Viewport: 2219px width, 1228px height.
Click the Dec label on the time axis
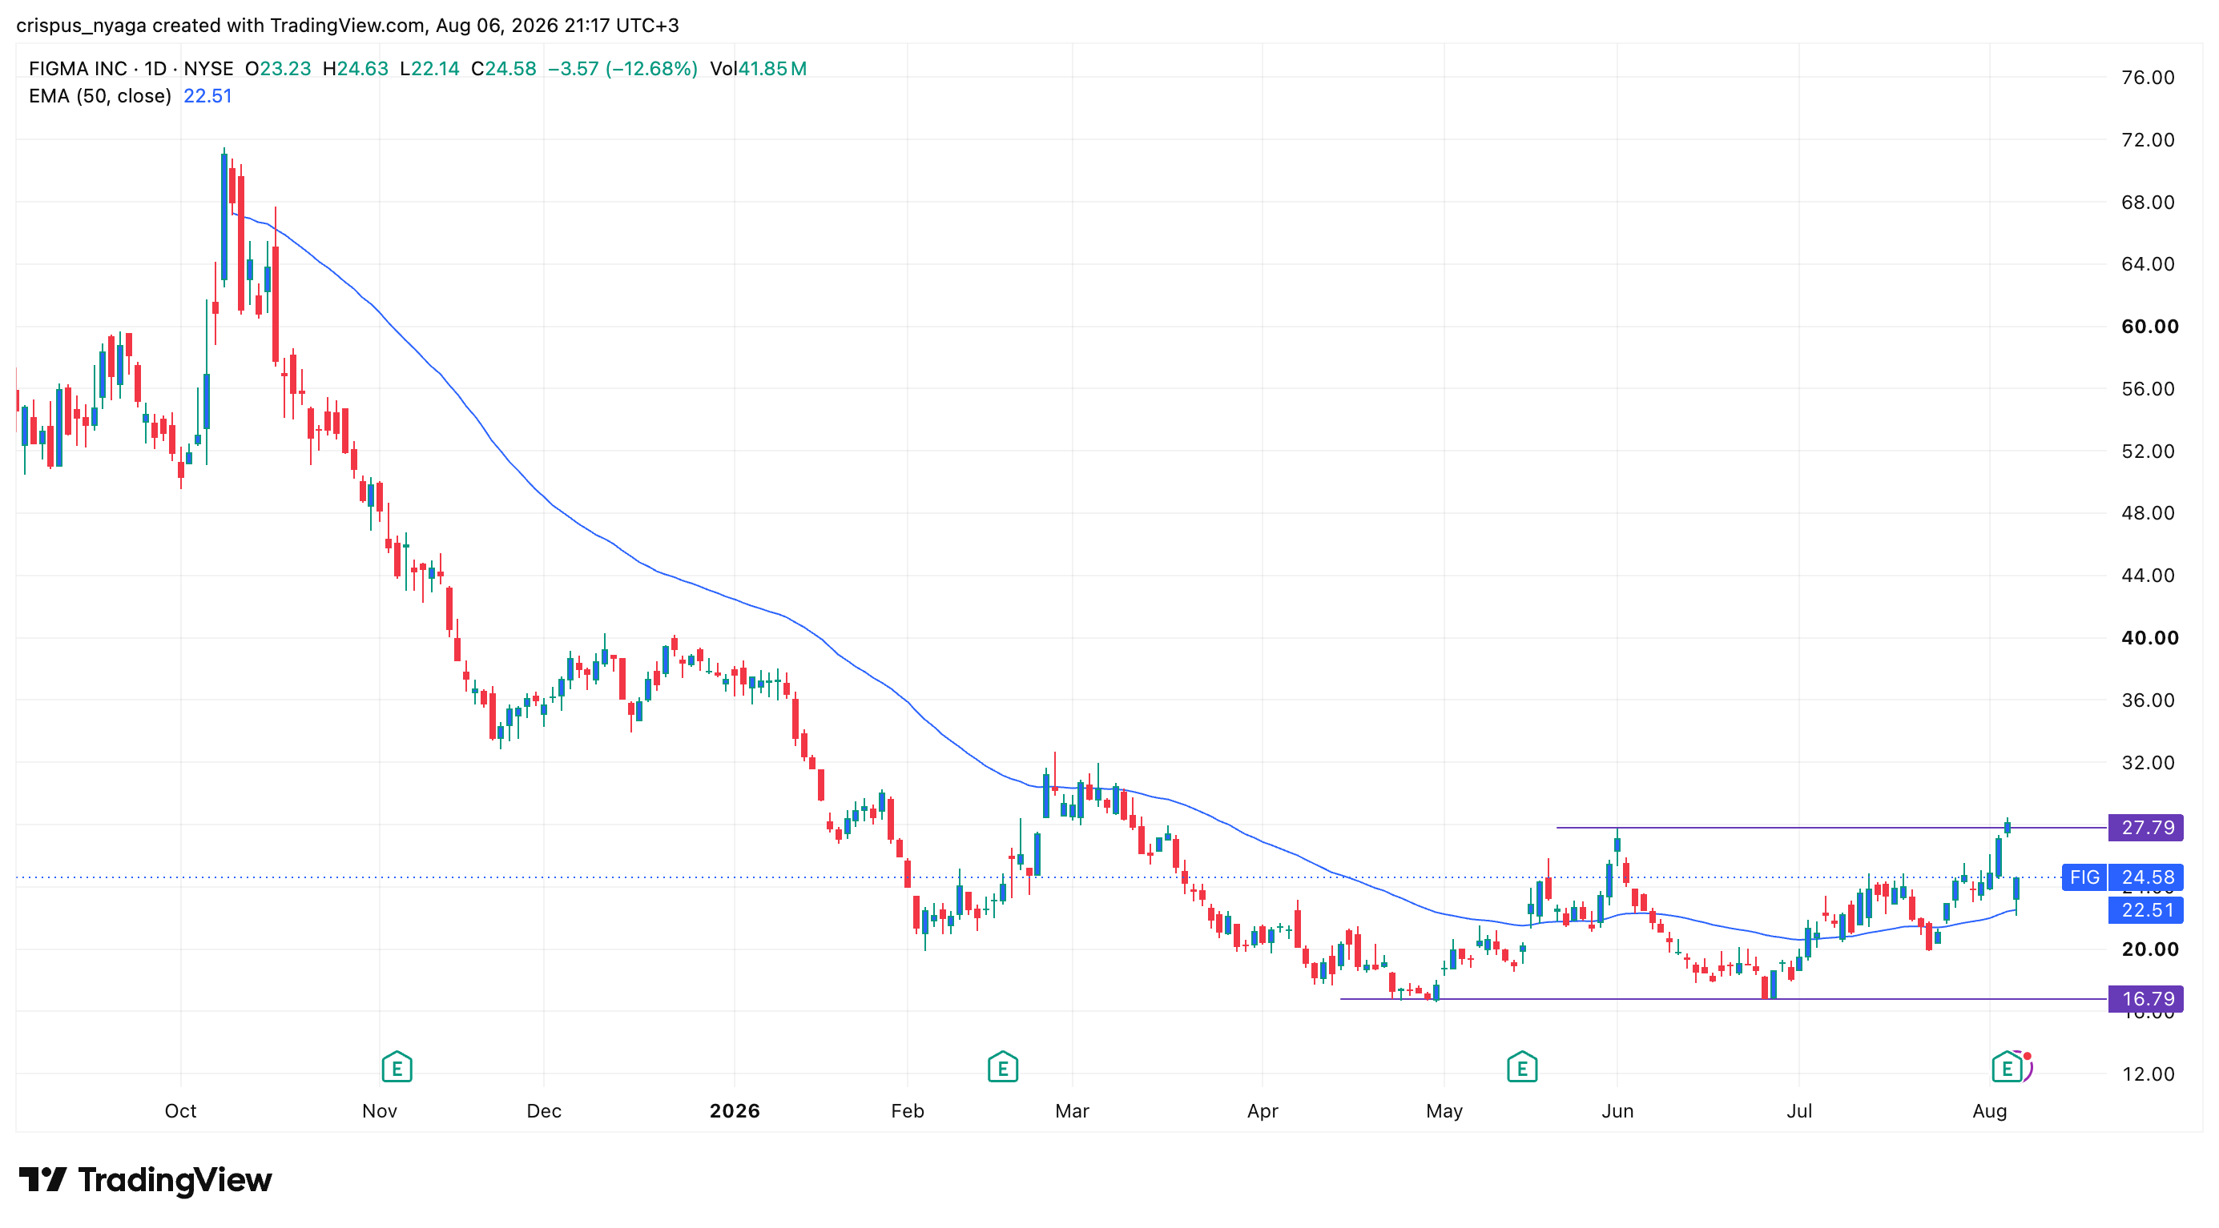point(545,1111)
